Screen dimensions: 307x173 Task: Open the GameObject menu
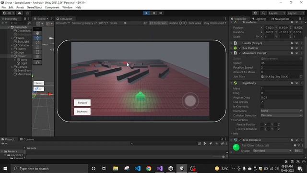34,7
